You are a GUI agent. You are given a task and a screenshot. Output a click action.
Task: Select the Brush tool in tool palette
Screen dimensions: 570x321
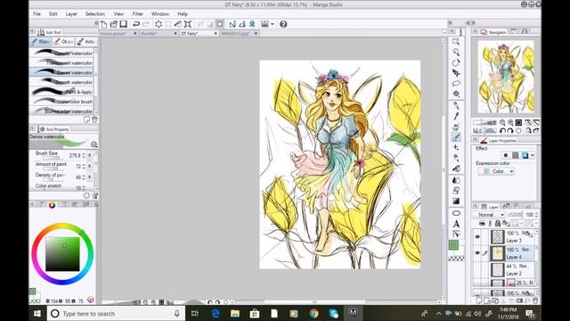coord(456,137)
